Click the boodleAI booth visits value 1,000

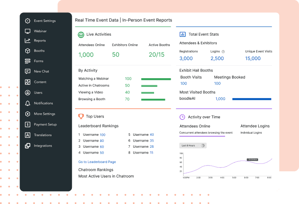click(x=220, y=99)
